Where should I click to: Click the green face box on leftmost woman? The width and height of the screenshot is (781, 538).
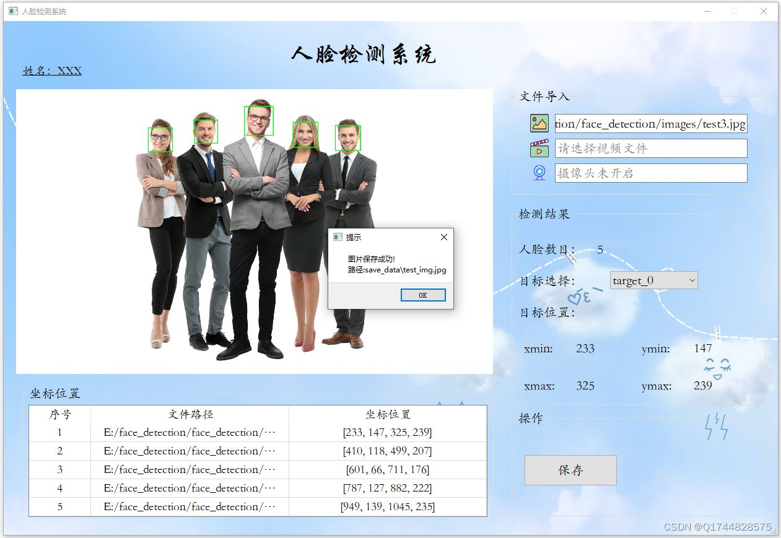click(160, 139)
